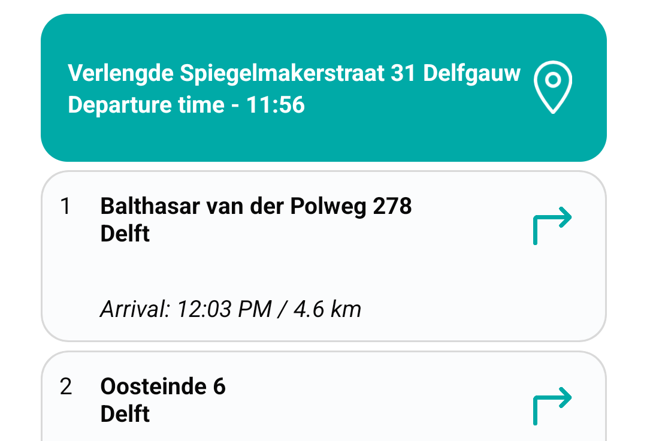Viewport: 647px width, 441px height.
Task: Click house number 278 in first stop
Action: [x=392, y=207]
